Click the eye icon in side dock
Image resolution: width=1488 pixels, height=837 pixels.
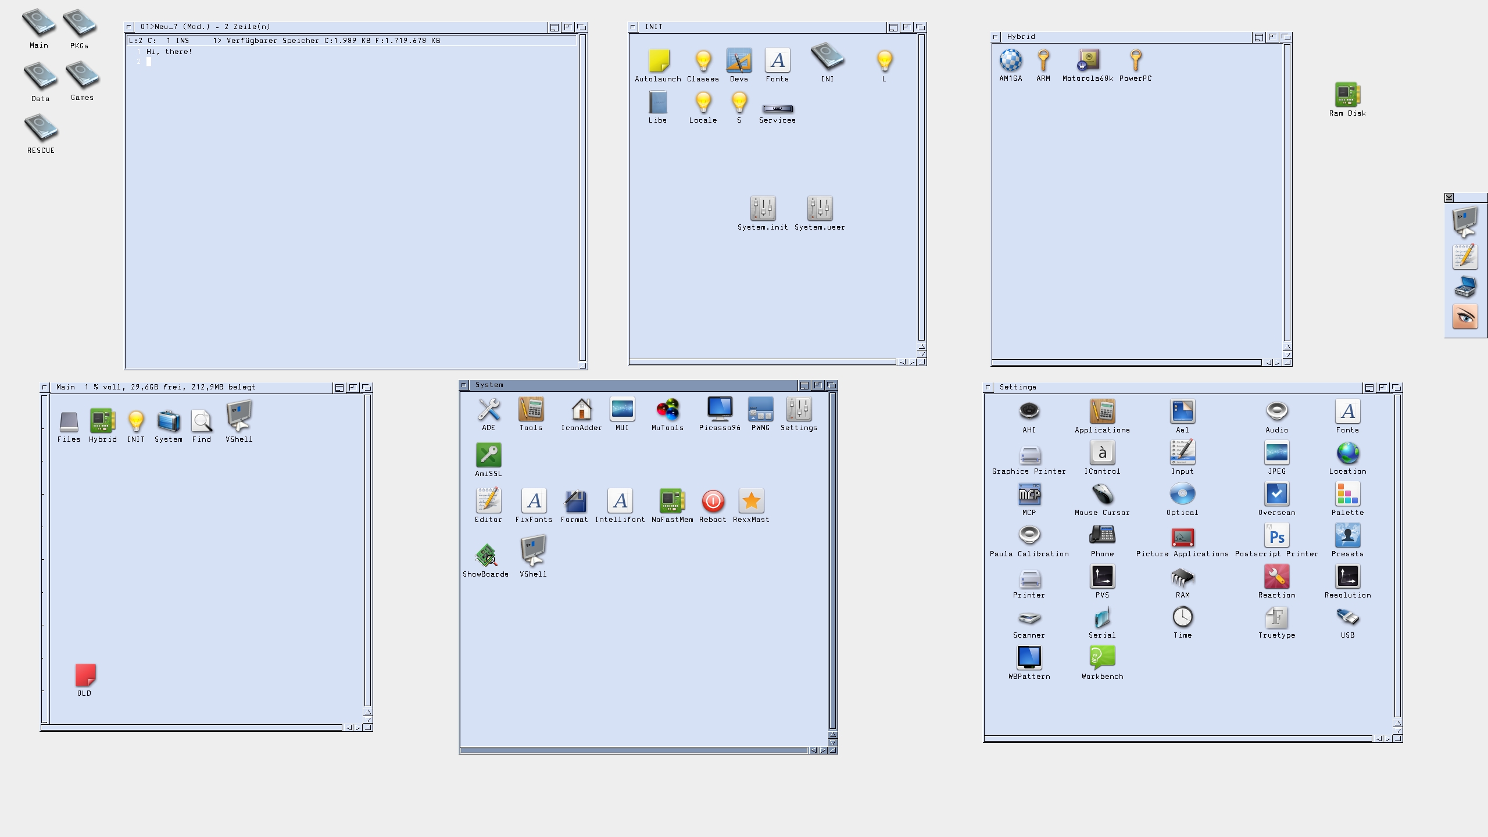(x=1465, y=317)
